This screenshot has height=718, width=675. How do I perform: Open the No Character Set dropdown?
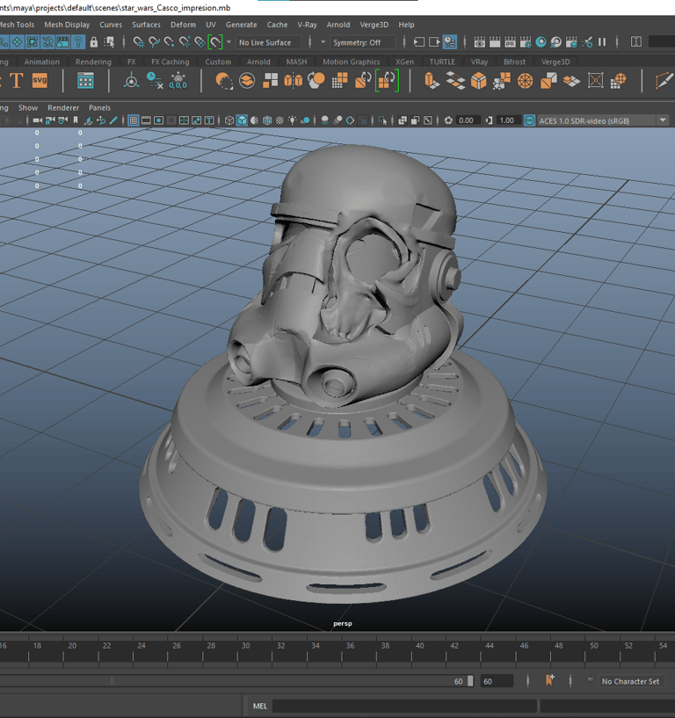pyautogui.click(x=630, y=681)
